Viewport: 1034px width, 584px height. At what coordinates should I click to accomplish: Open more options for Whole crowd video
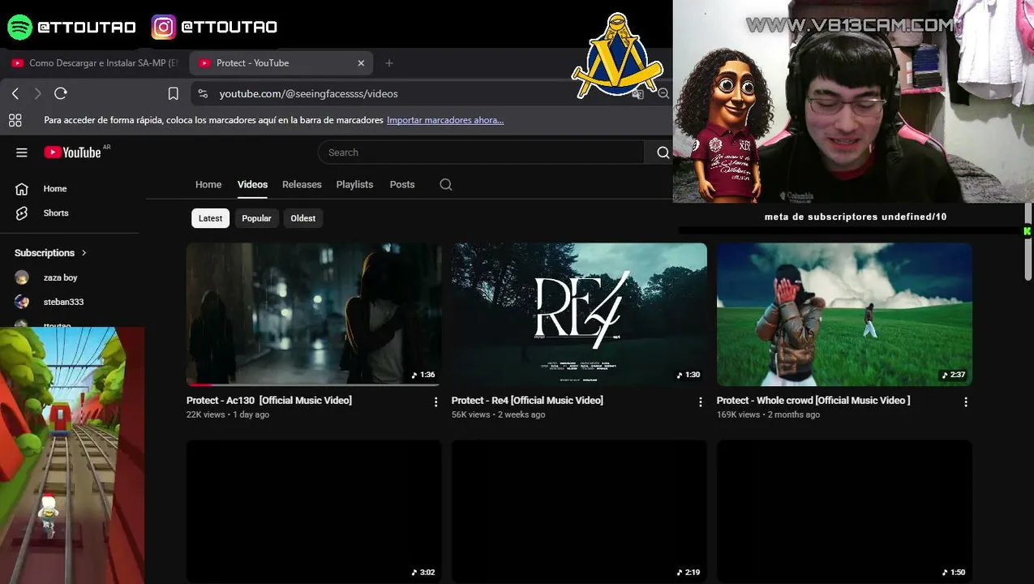(x=966, y=402)
